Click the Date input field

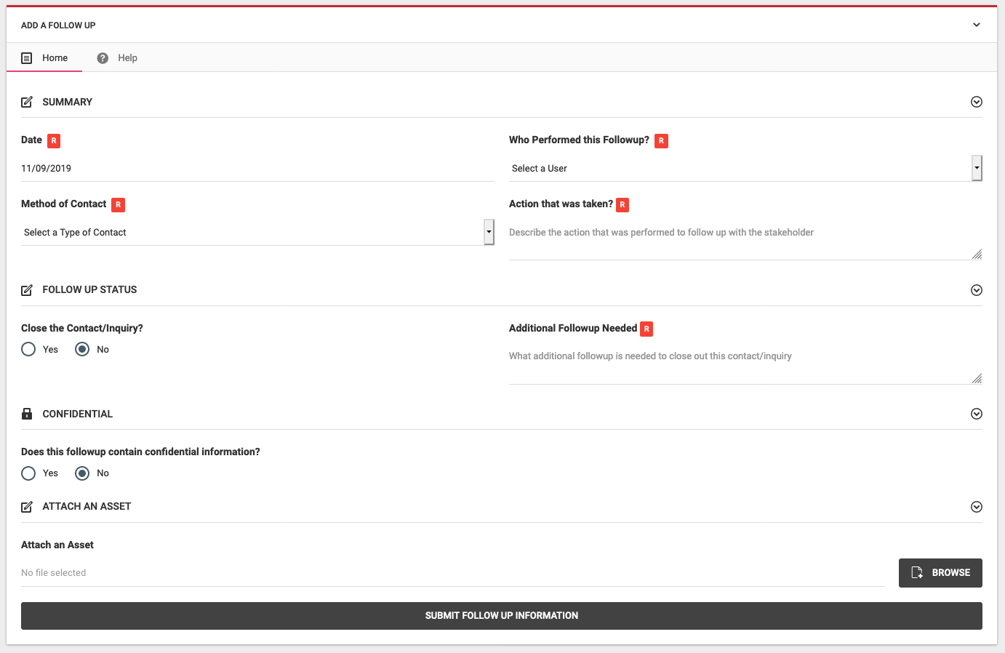pyautogui.click(x=257, y=169)
